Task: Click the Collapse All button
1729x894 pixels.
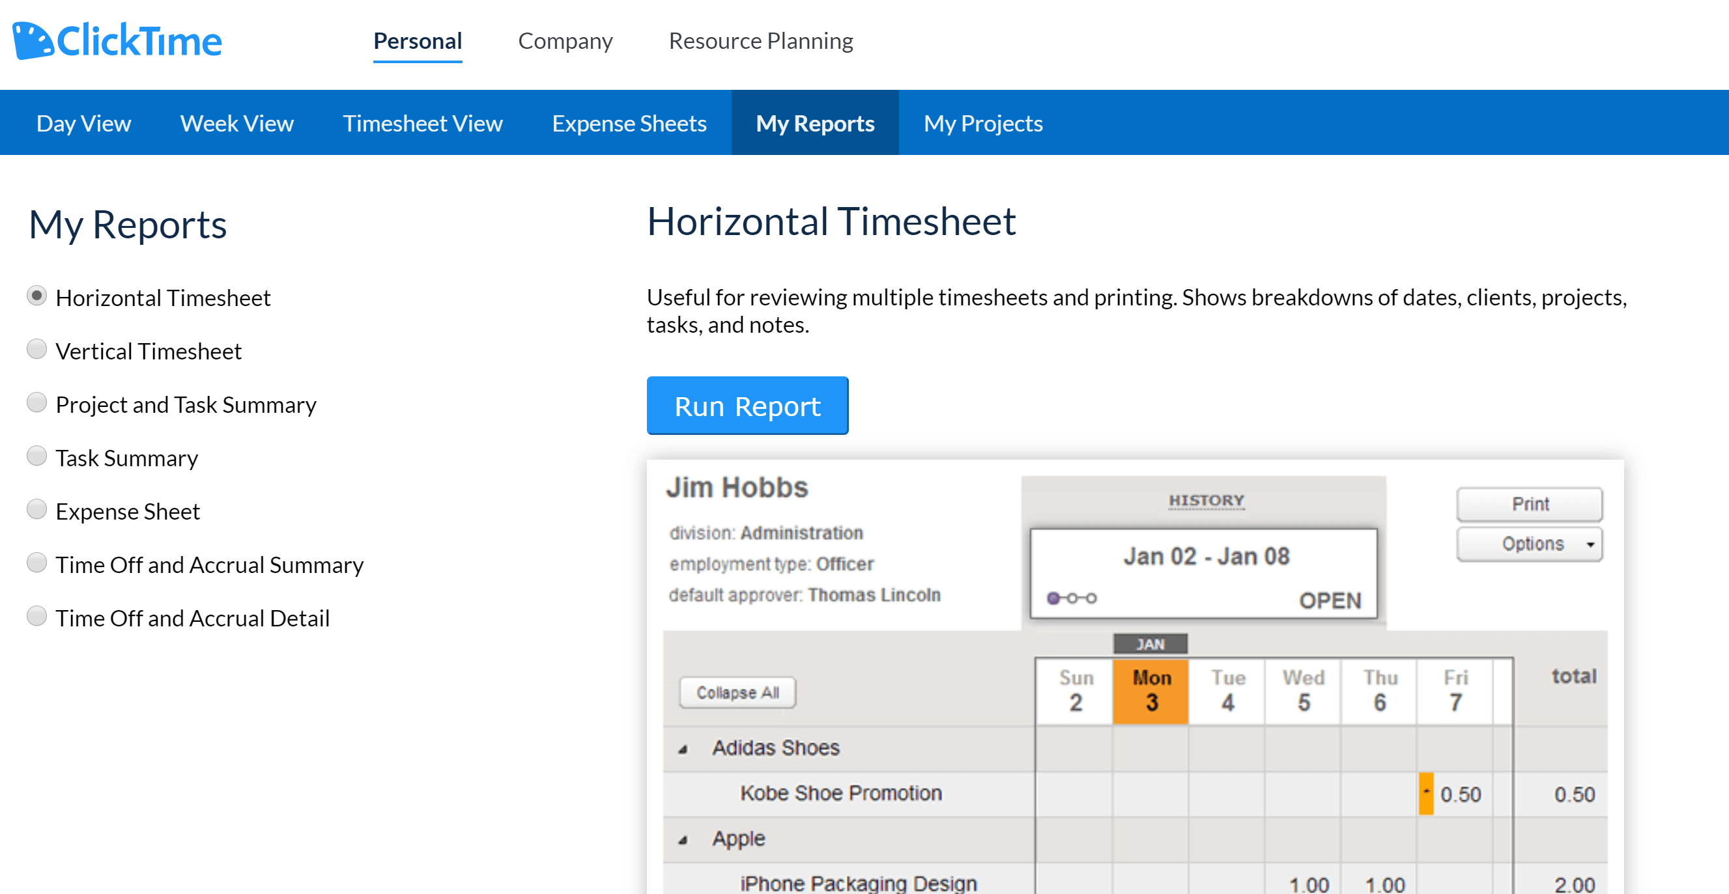Action: point(737,692)
